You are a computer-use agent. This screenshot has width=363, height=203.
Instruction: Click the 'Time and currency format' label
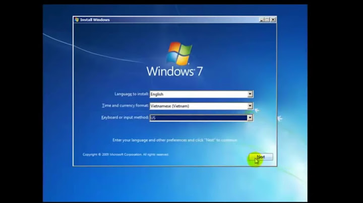(125, 106)
